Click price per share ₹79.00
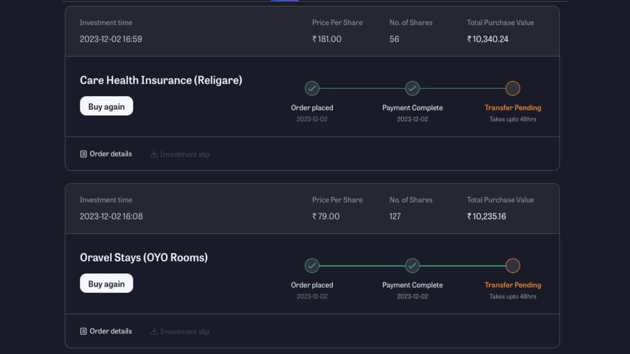 pos(326,216)
